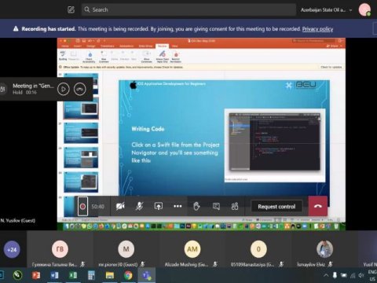Image resolution: width=377 pixels, height=283 pixels.
Task: Select the 0 participant avatar (051098anastasiya)
Action: click(x=258, y=249)
